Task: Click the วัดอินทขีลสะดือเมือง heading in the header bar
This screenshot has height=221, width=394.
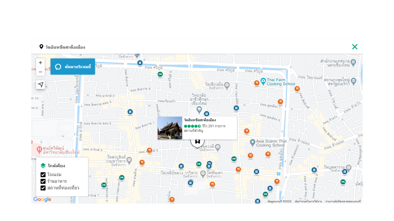Action: (65, 47)
